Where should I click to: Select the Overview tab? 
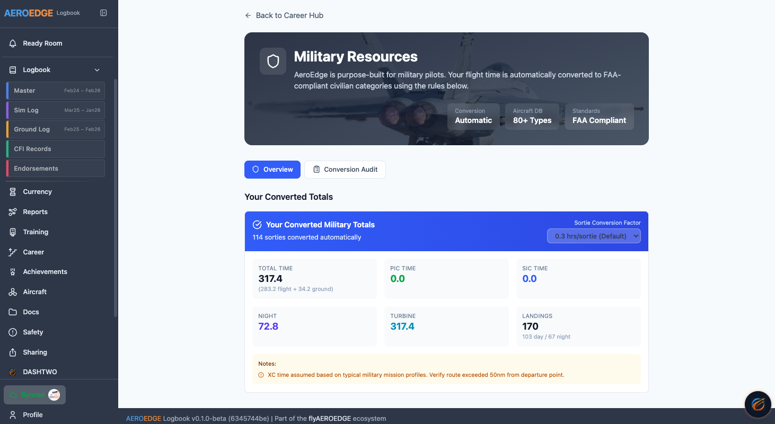coord(272,169)
